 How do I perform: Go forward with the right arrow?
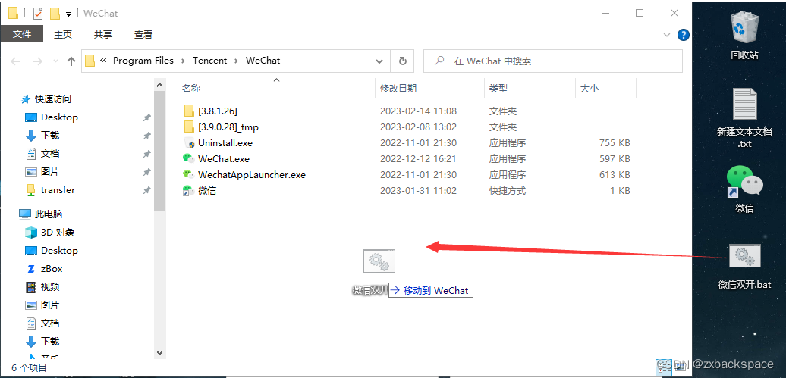coord(38,61)
